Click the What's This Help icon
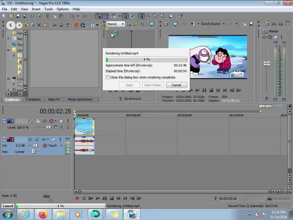This screenshot has height=220, width=293. (x=180, y=16)
